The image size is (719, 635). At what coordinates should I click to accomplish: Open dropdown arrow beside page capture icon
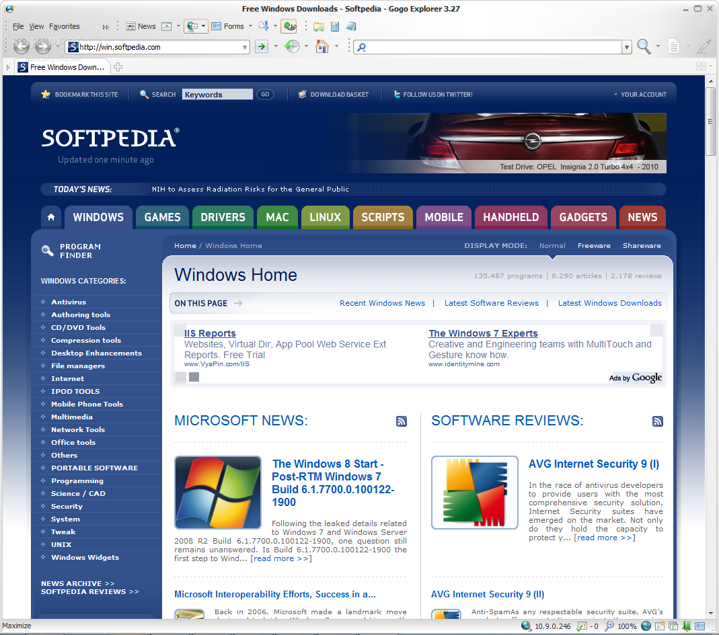(x=178, y=26)
